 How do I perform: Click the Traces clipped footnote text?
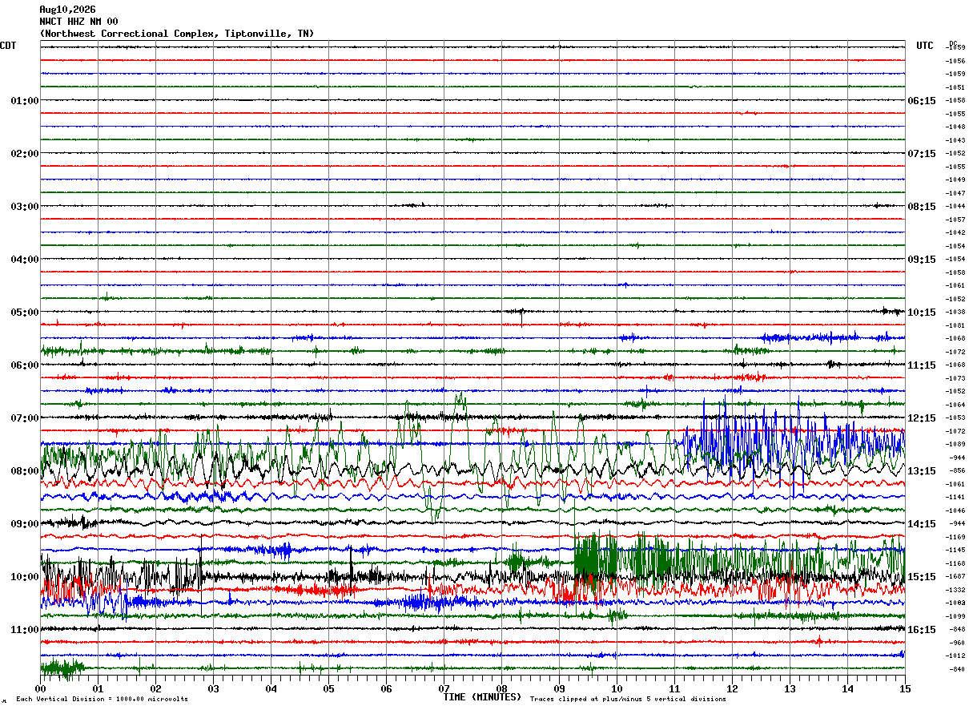click(x=628, y=700)
